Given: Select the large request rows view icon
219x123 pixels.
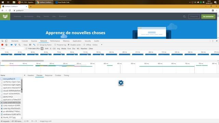Looking at the screenshot, I should click(x=30, y=45).
